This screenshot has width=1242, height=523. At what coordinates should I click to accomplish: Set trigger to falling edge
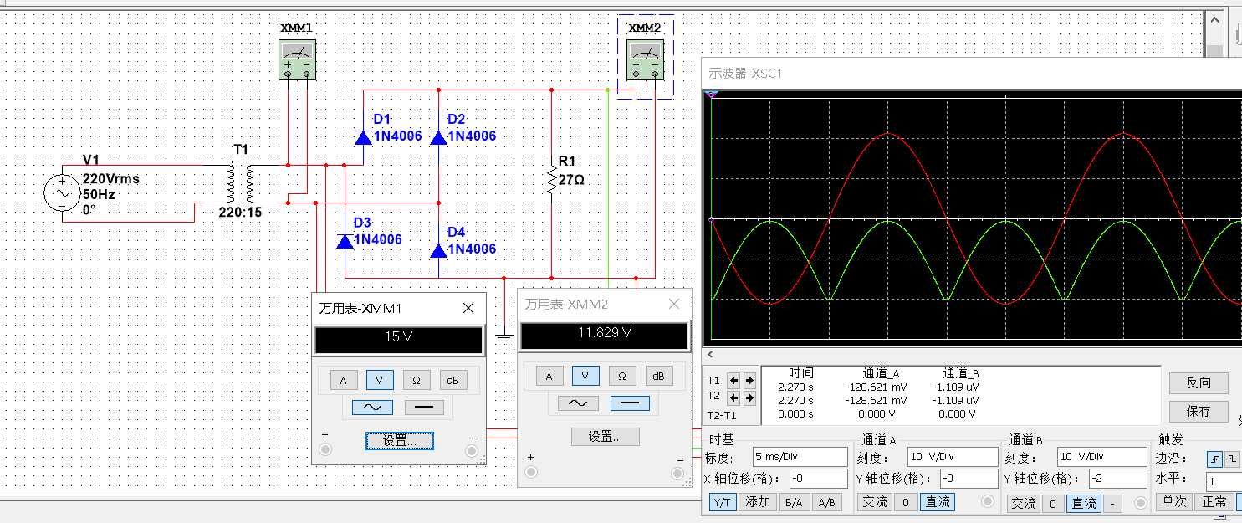(1230, 459)
